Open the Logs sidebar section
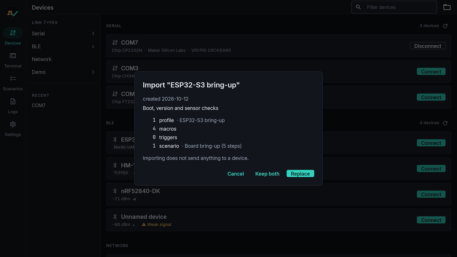Screen dimensions: 457x257 tap(13, 106)
